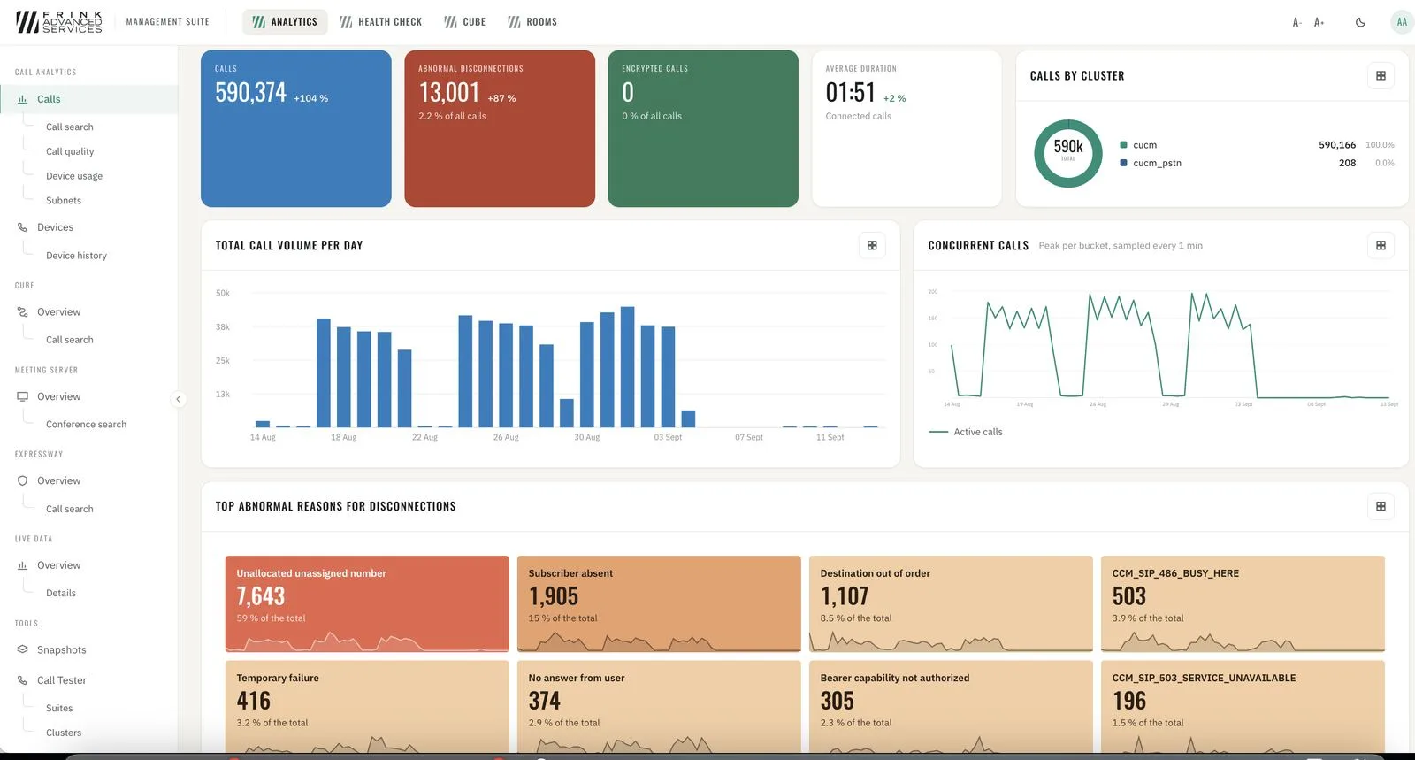
Task: Open Suites under Call Tester
Action: pyautogui.click(x=59, y=709)
